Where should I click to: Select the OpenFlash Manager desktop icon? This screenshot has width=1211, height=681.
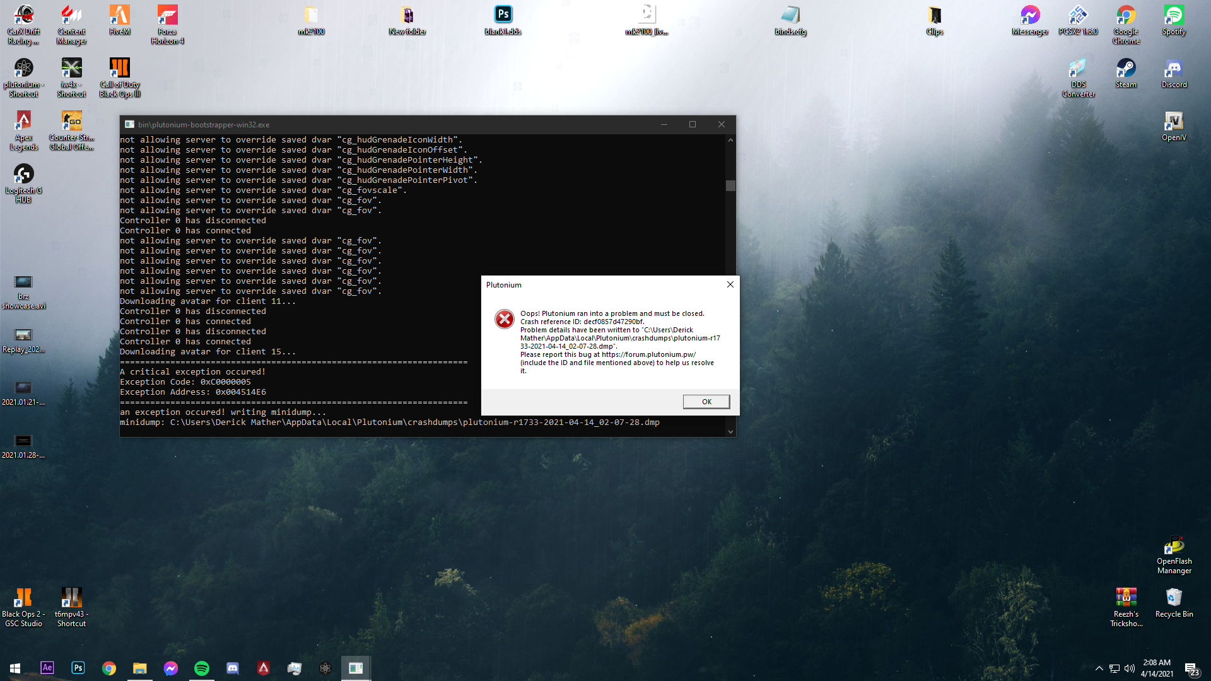pos(1174,555)
